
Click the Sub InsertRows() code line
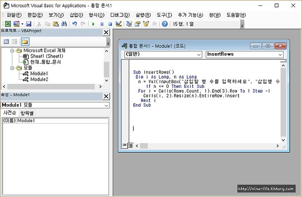(154, 72)
